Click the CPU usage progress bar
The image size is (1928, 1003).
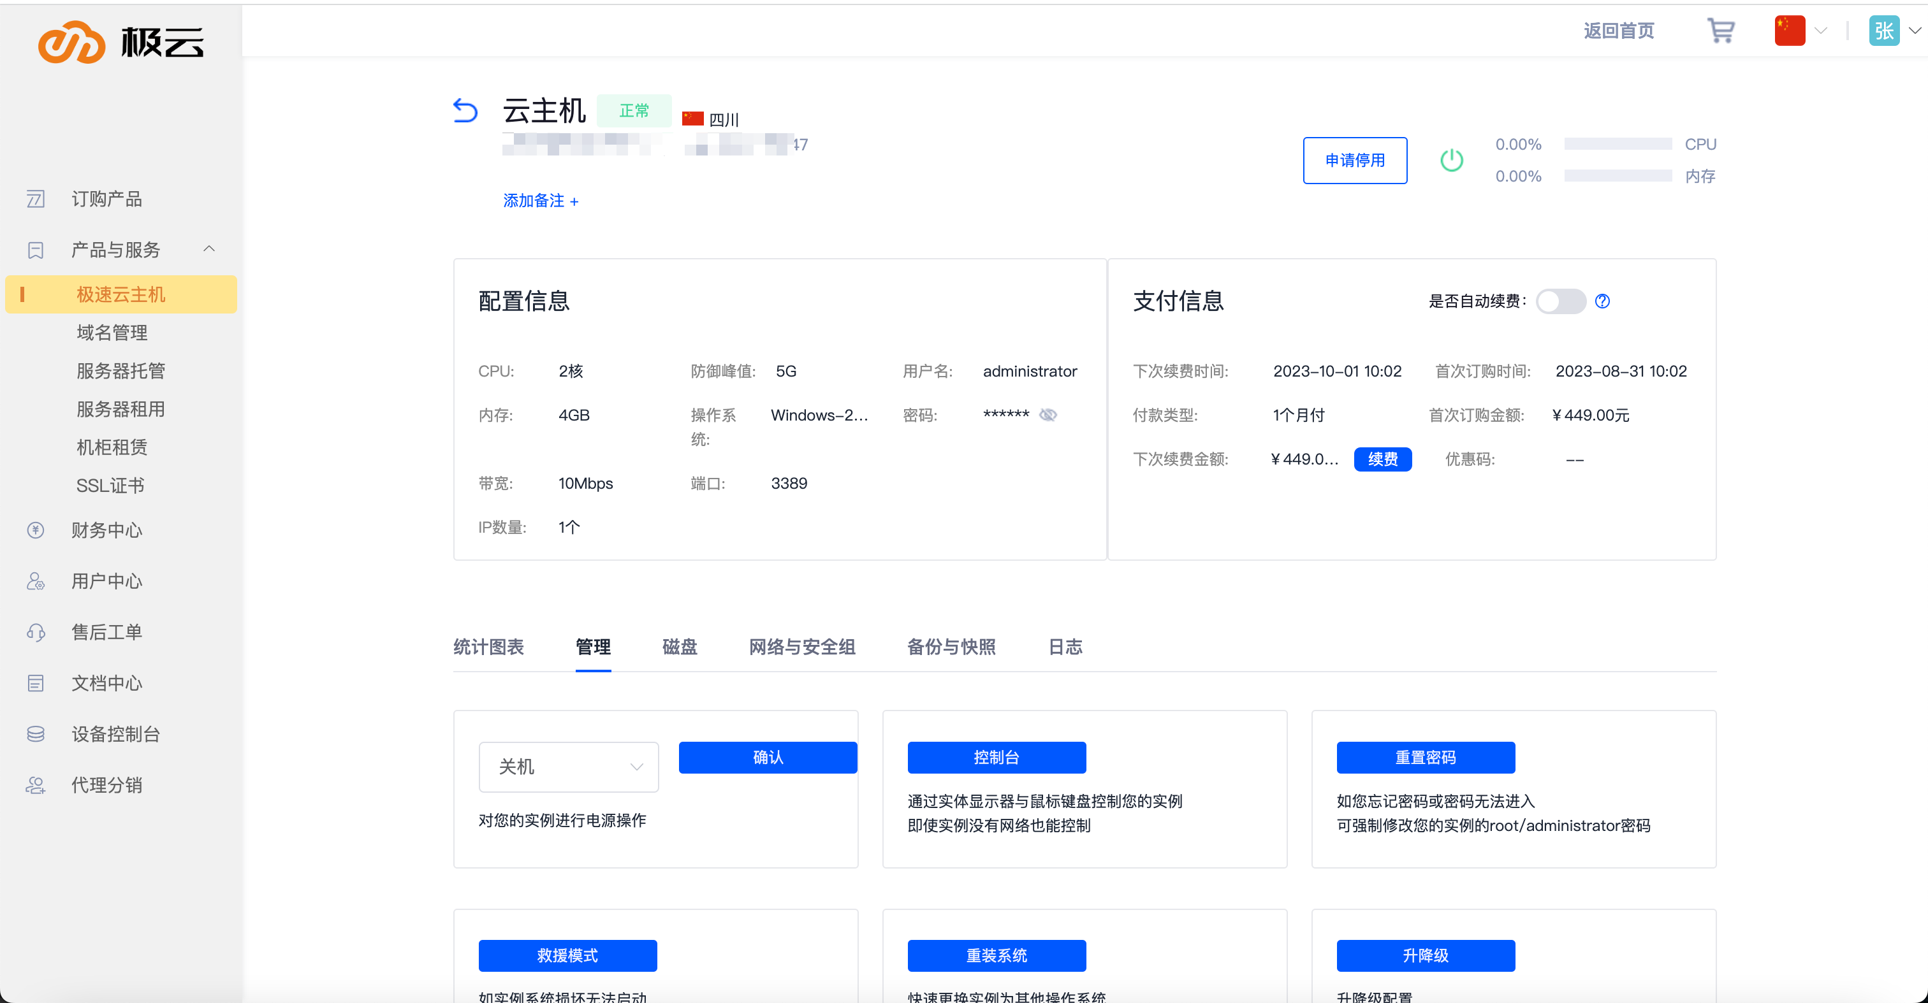1618,143
